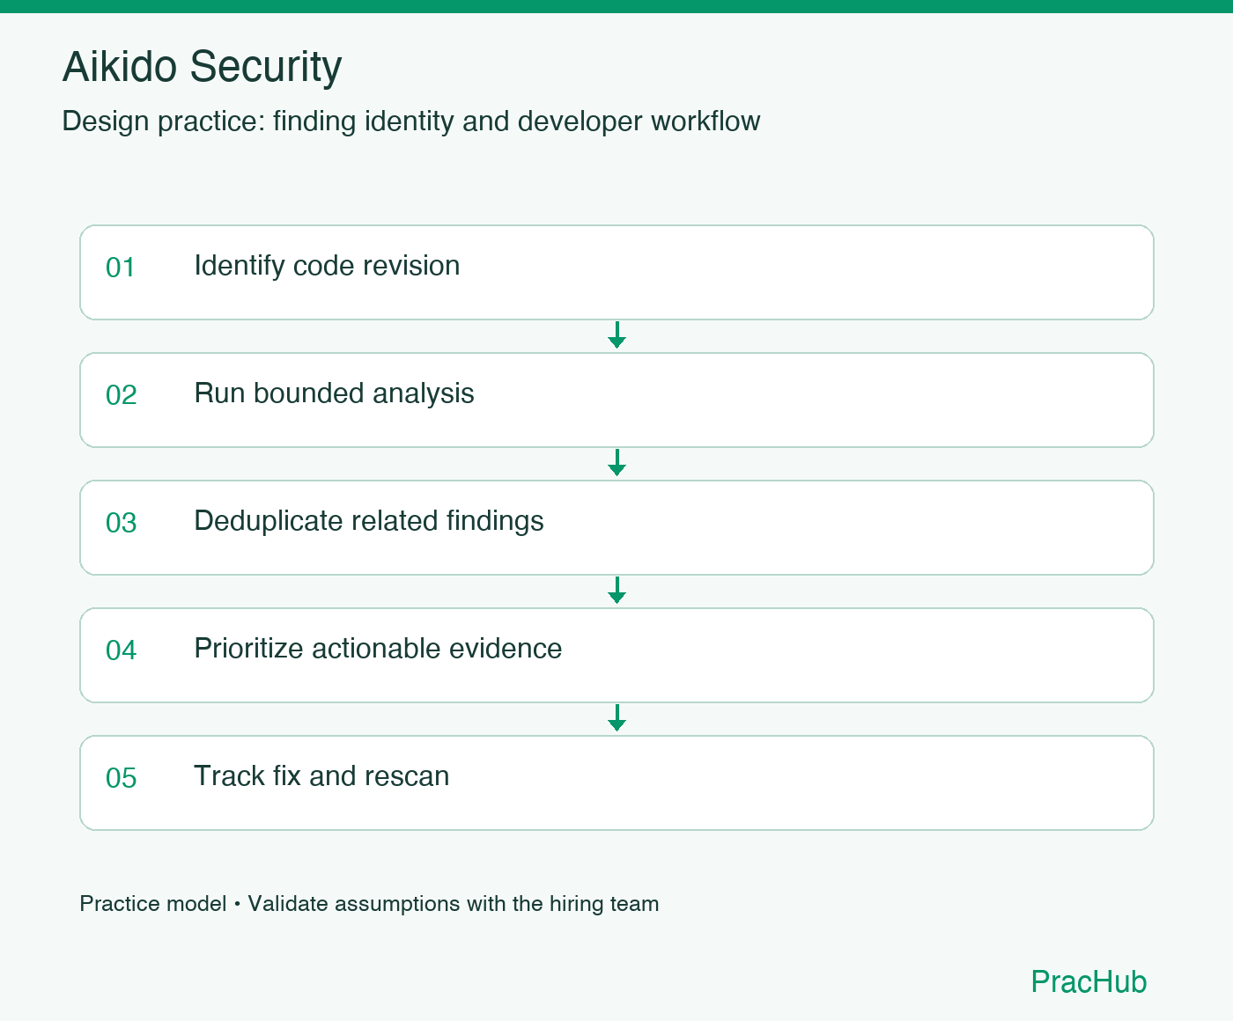Click step number '04'

point(122,650)
